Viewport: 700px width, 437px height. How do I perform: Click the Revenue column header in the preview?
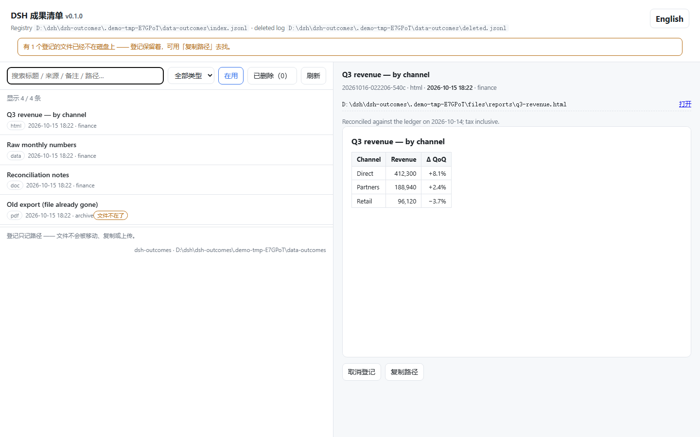403,159
